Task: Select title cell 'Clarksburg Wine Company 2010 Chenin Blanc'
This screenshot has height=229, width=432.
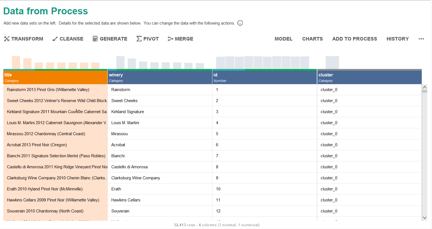Action: tap(55, 178)
